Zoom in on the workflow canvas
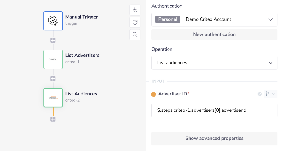This screenshot has height=151, width=282. coord(135,10)
